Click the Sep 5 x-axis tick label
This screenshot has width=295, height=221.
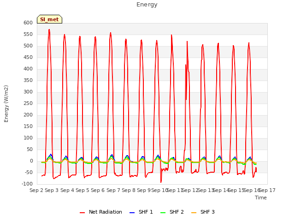[83, 190]
